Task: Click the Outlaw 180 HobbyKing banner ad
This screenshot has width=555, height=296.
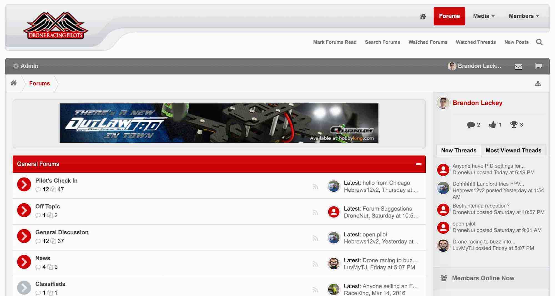Action: [219, 123]
